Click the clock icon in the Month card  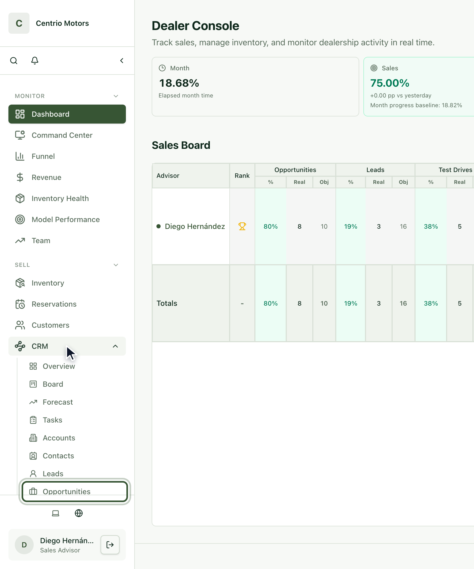tap(162, 68)
